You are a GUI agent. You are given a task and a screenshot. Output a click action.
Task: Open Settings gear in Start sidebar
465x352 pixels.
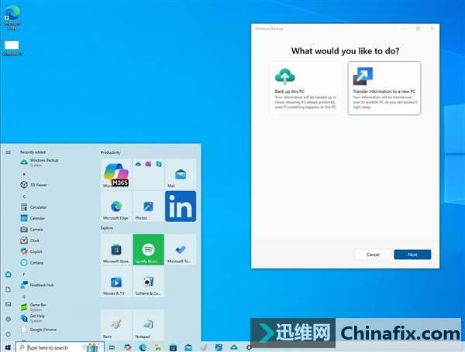point(9,320)
